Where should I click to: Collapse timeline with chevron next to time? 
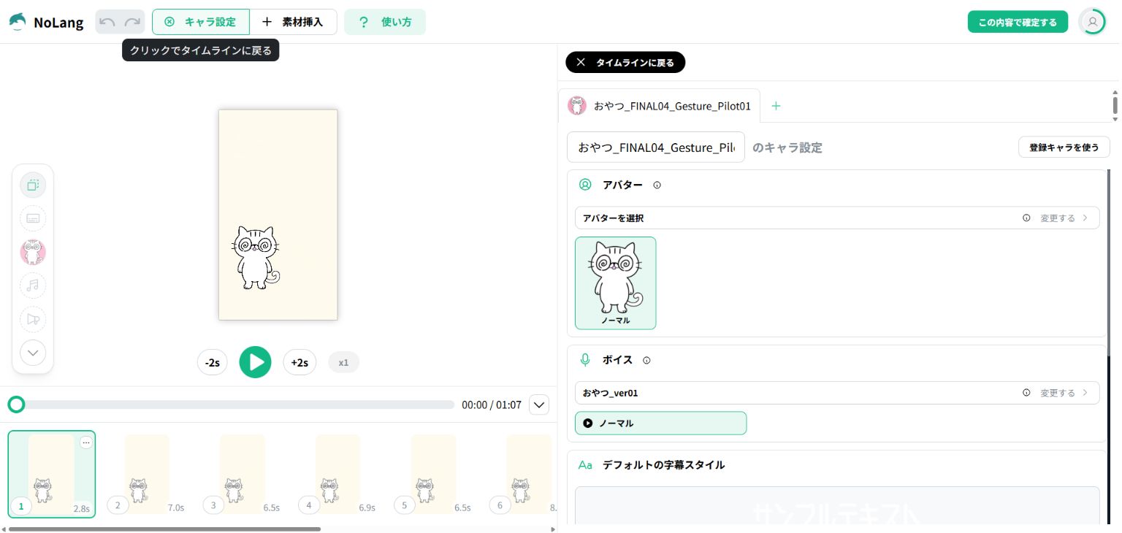[x=538, y=404]
